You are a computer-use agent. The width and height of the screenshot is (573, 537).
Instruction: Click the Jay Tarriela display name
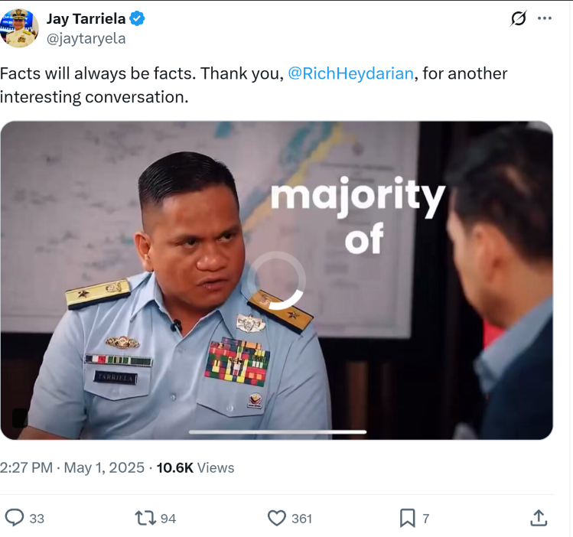(86, 18)
